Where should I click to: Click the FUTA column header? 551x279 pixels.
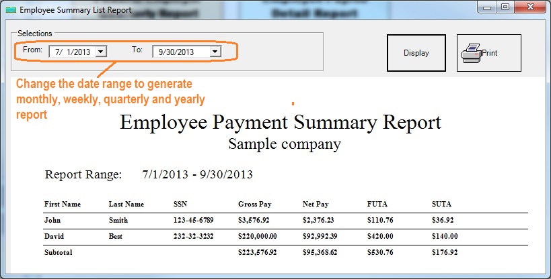[377, 204]
